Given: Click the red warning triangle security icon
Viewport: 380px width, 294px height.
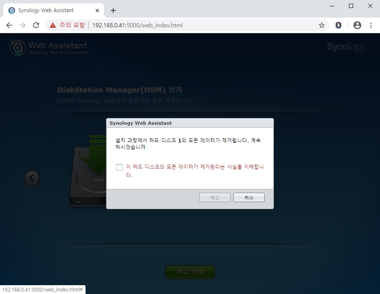Looking at the screenshot, I should (52, 25).
